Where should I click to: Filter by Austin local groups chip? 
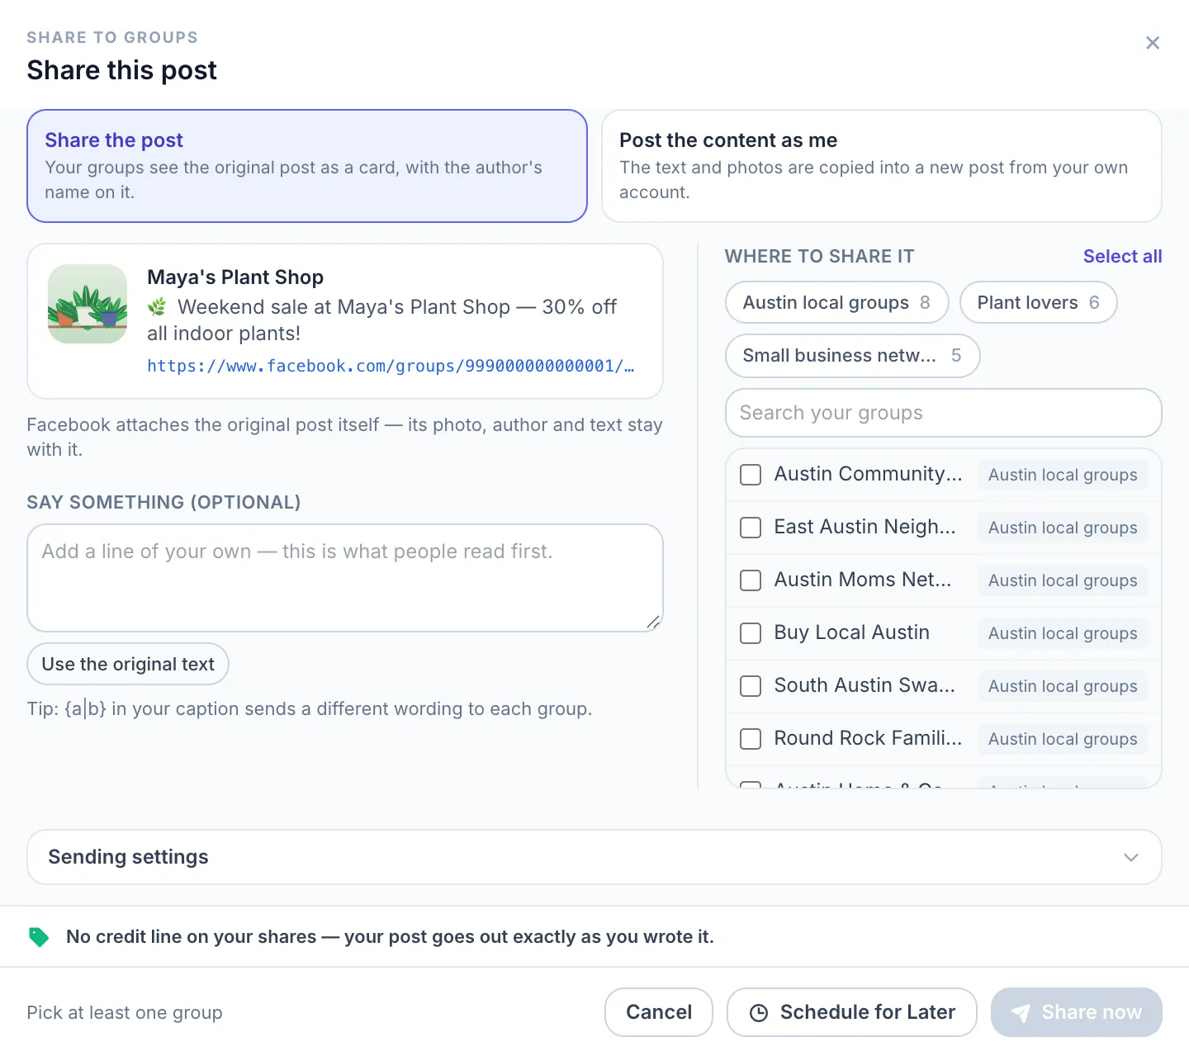coord(837,302)
